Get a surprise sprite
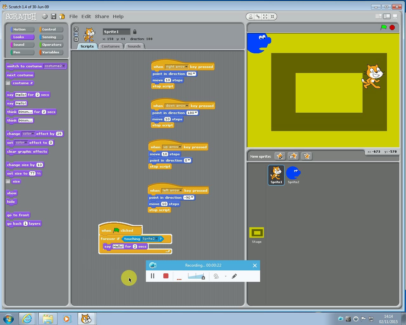The width and height of the screenshot is (406, 325). coord(306,156)
